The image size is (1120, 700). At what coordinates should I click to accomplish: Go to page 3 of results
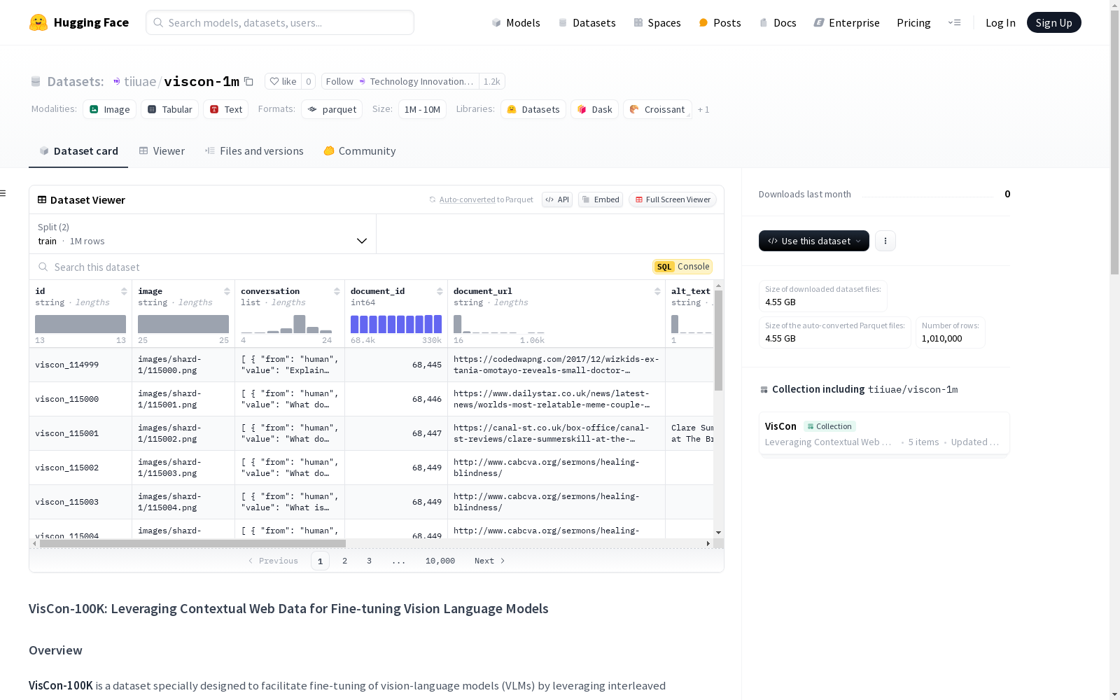pyautogui.click(x=369, y=561)
